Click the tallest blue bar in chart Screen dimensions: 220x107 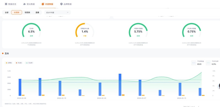[x=120, y=85]
